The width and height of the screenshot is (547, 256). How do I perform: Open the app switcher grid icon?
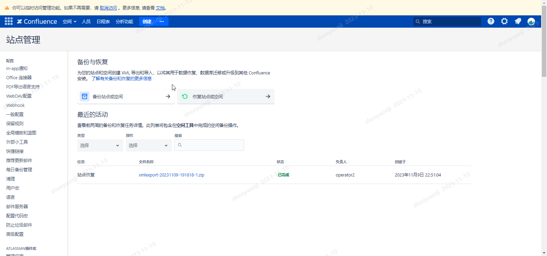[x=9, y=22]
